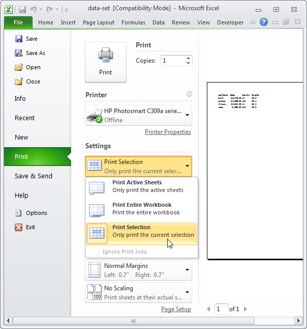The height and width of the screenshot is (329, 307).
Task: Switch to the Developer tab
Action: coord(230,22)
